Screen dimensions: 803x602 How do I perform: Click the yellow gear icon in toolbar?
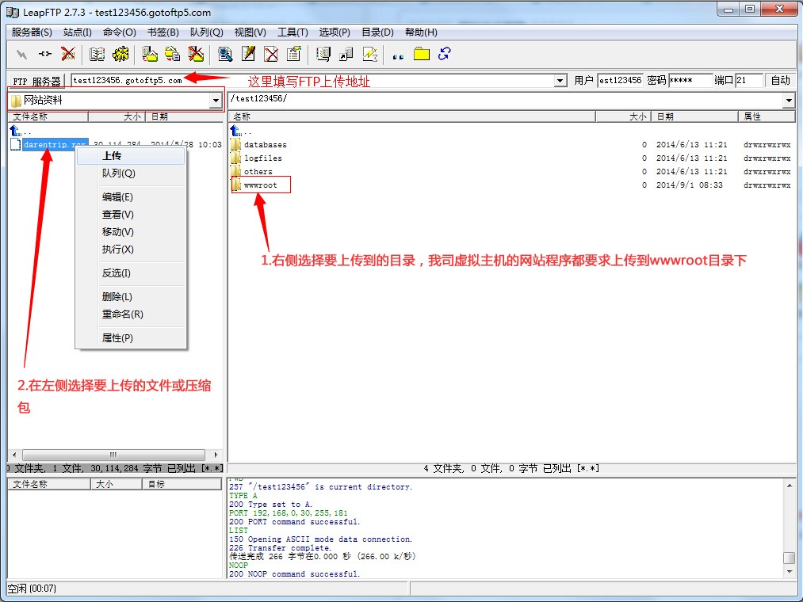(x=120, y=54)
